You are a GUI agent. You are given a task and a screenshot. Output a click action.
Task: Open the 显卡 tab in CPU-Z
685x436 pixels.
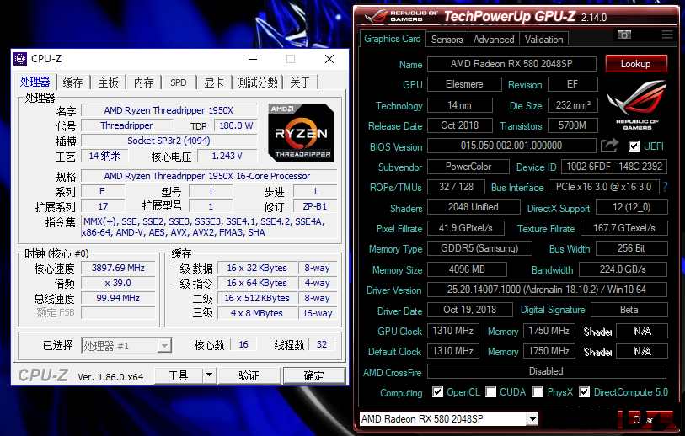214,82
